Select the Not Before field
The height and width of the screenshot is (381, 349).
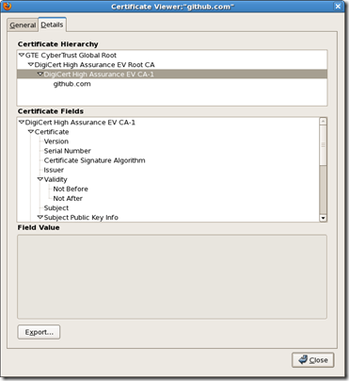[71, 189]
